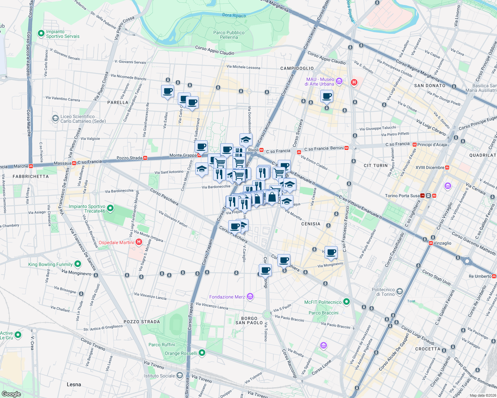
Task: Select the Rivoli metro station marker
Action: coord(261,150)
